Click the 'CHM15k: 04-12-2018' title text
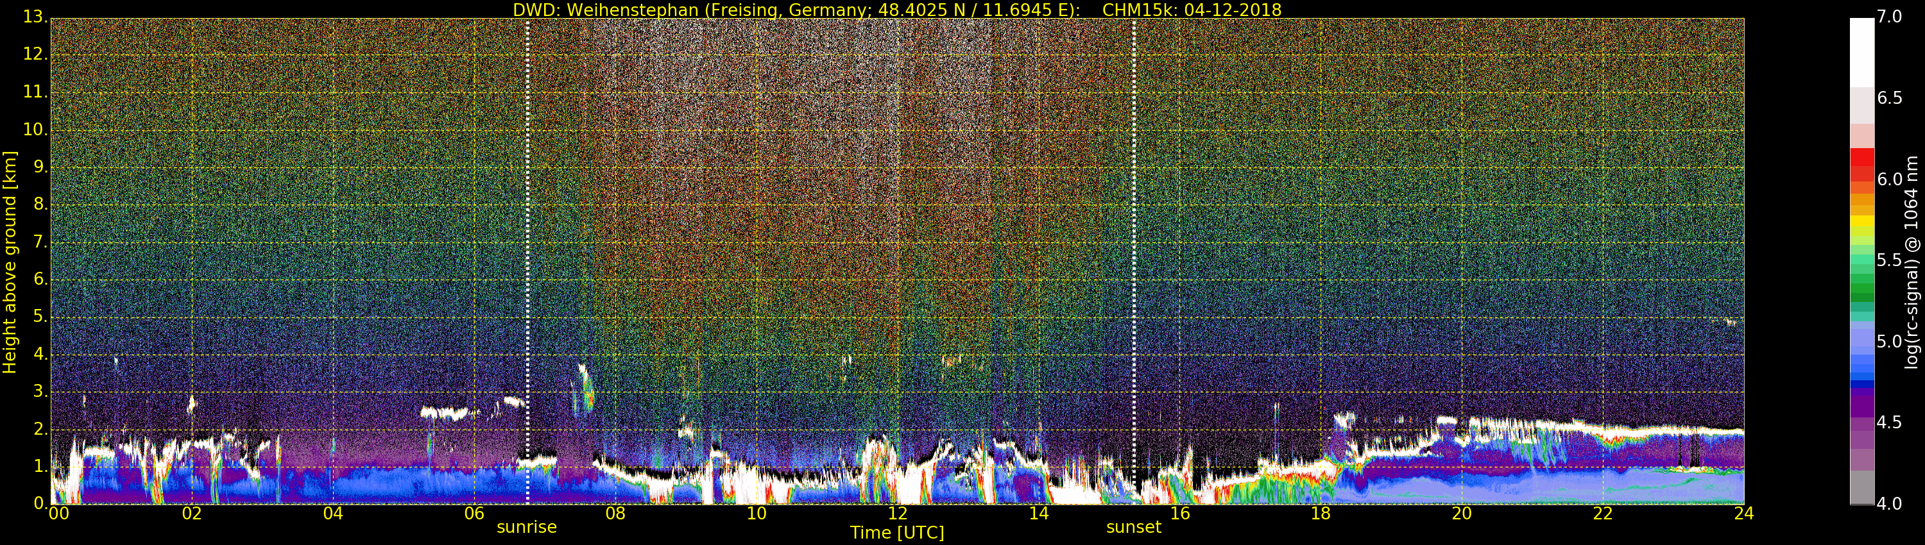1925x545 pixels. [1192, 10]
